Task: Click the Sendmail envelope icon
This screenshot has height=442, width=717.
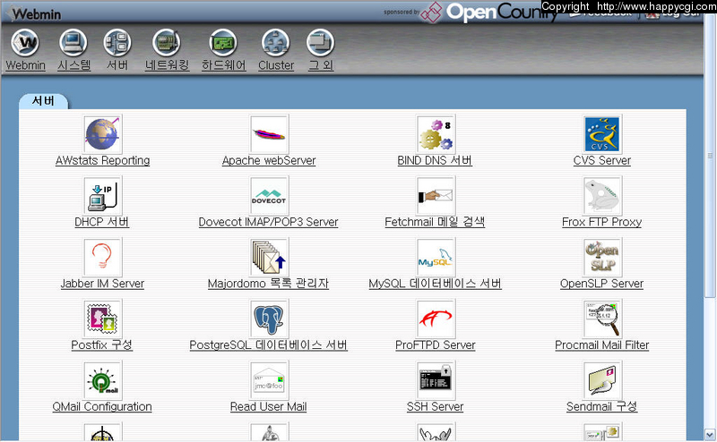Action: point(602,380)
